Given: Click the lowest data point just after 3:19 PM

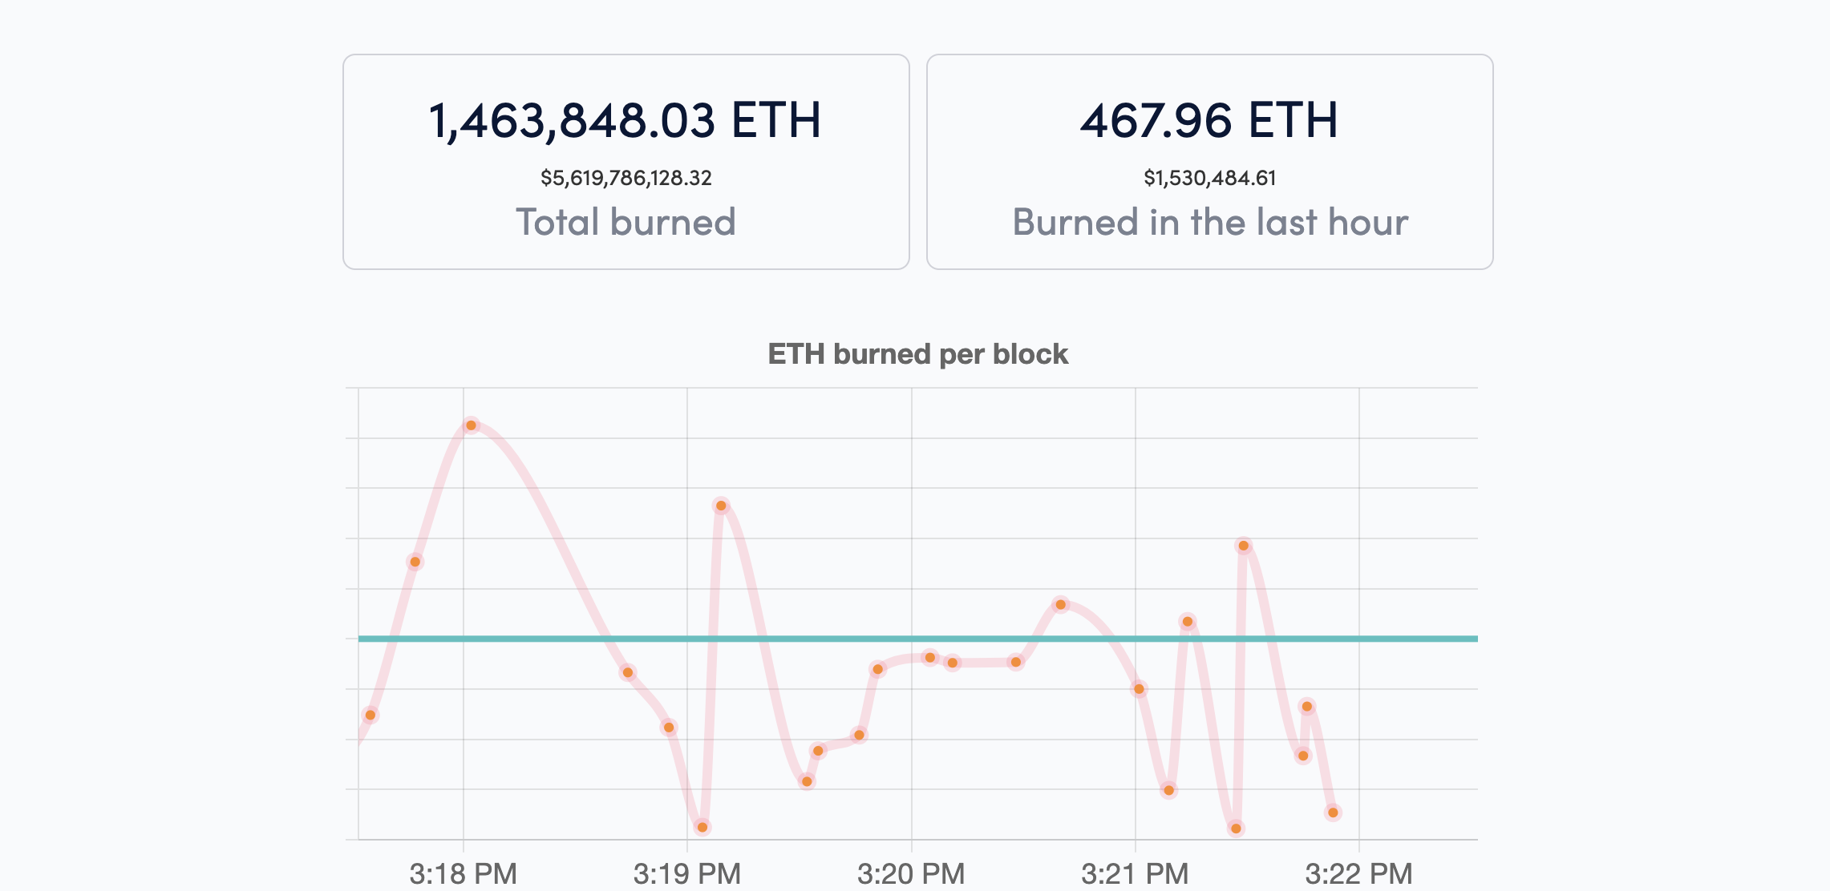Looking at the screenshot, I should pos(702,827).
